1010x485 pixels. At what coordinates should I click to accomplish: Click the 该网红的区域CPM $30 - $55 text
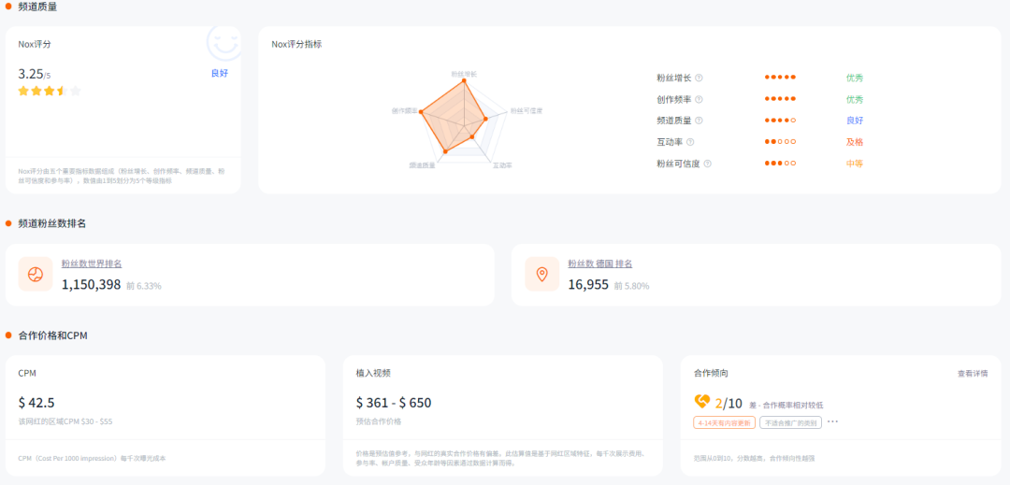pos(65,422)
